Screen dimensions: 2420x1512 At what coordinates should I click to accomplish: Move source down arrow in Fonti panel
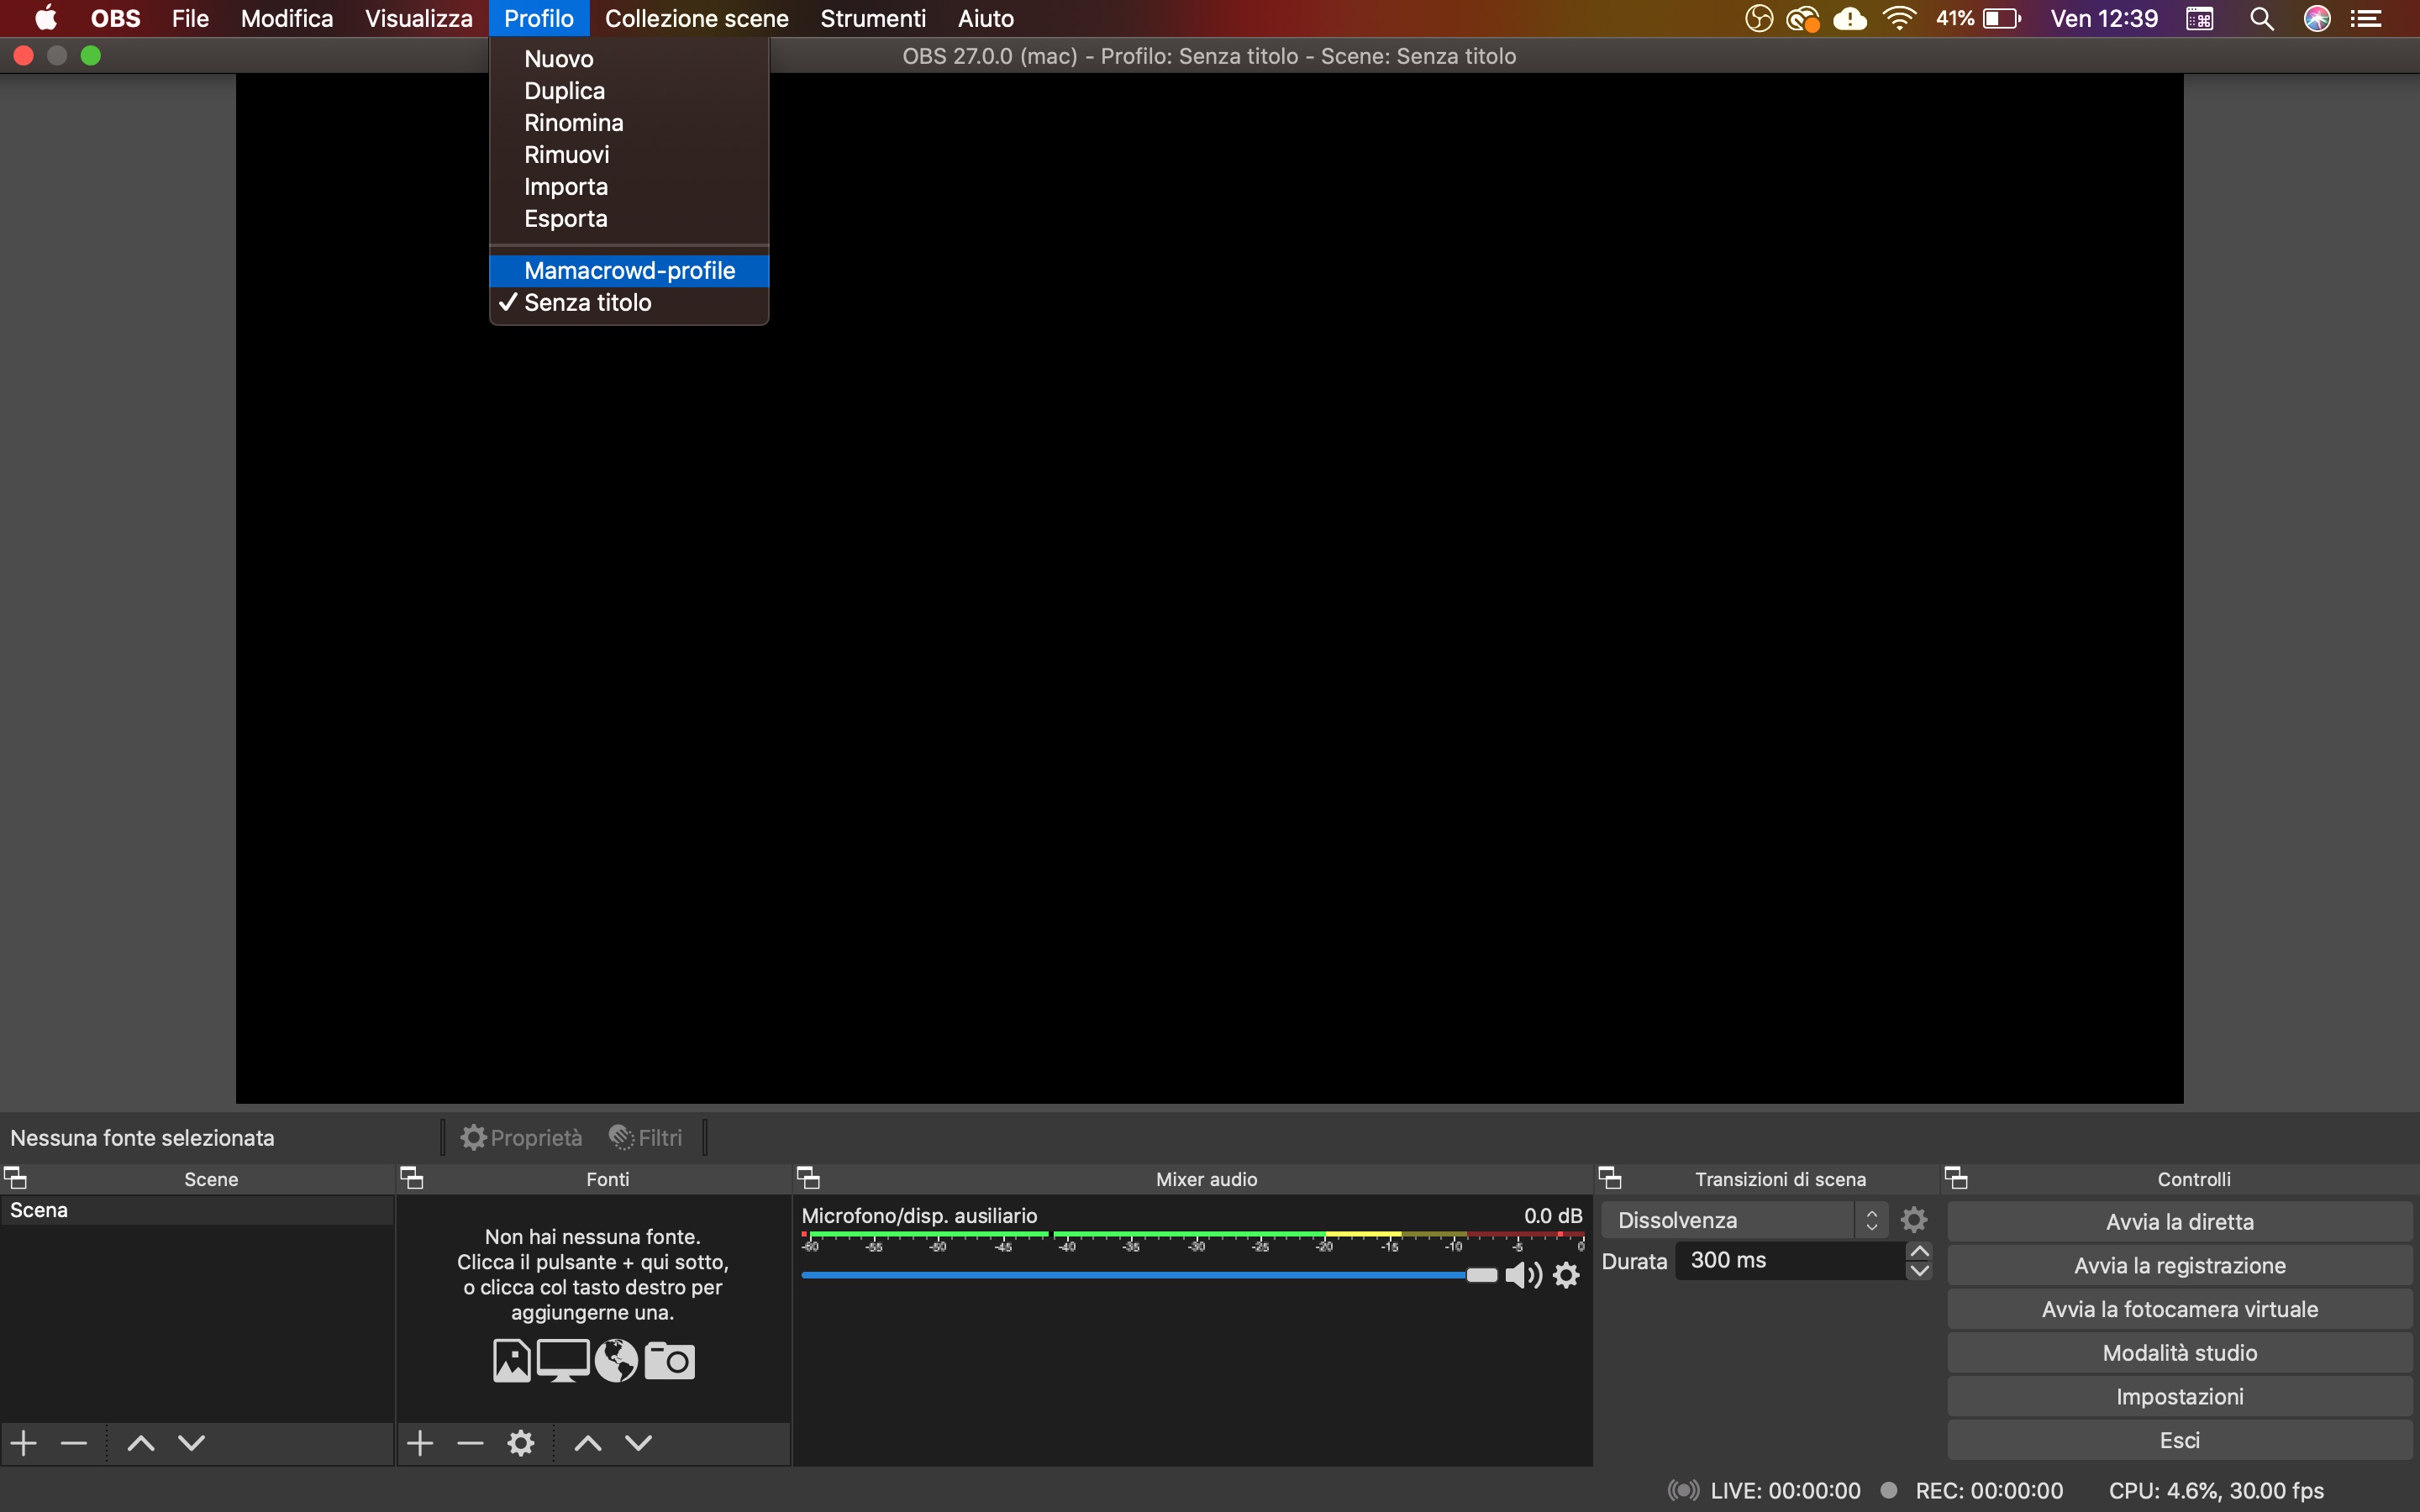[x=639, y=1443]
